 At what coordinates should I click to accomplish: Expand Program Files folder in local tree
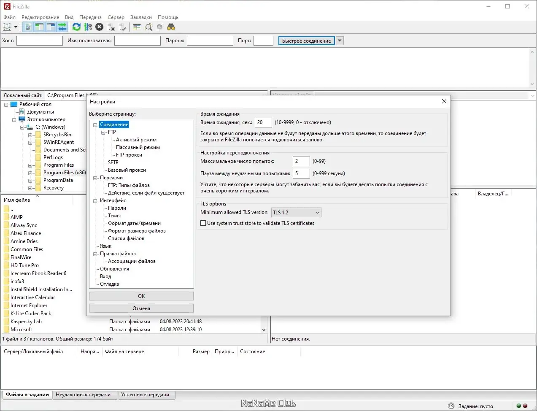tap(30, 165)
